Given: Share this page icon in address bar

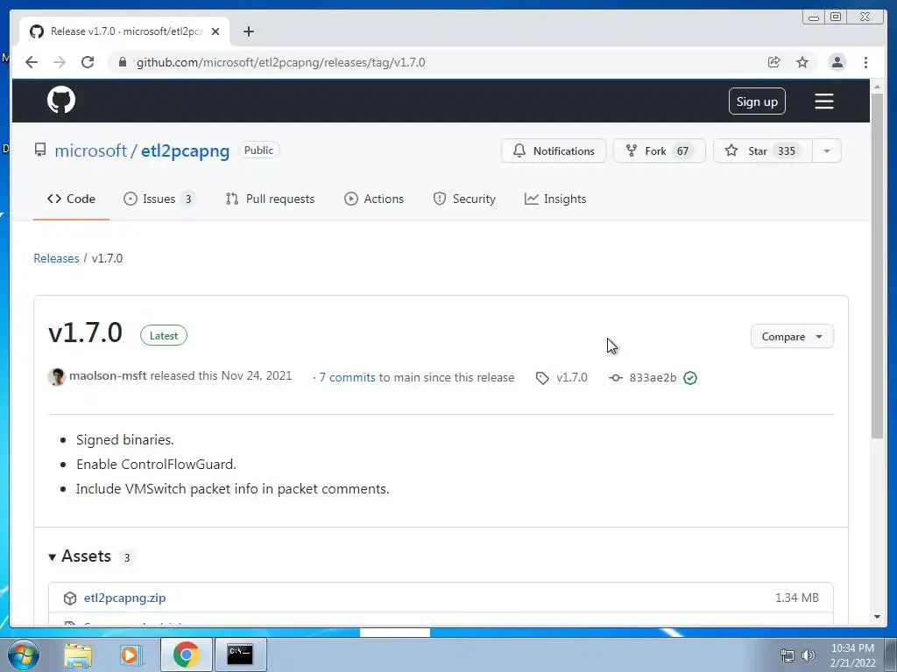Looking at the screenshot, I should pos(774,62).
